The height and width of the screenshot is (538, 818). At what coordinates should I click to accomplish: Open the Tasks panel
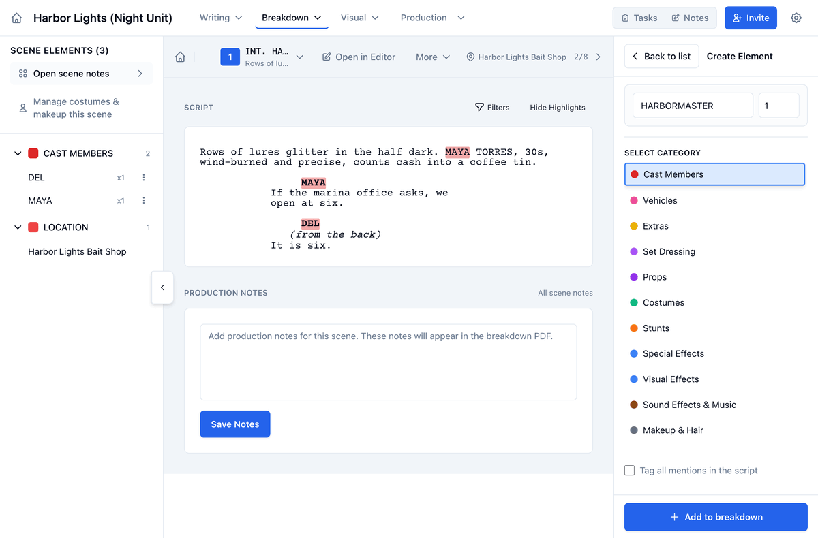click(639, 18)
